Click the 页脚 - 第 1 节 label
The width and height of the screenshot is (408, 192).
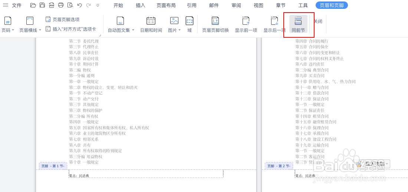pyautogui.click(x=53, y=166)
